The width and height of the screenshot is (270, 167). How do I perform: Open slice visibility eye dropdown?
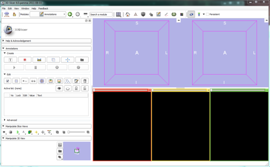[x=4, y=132]
